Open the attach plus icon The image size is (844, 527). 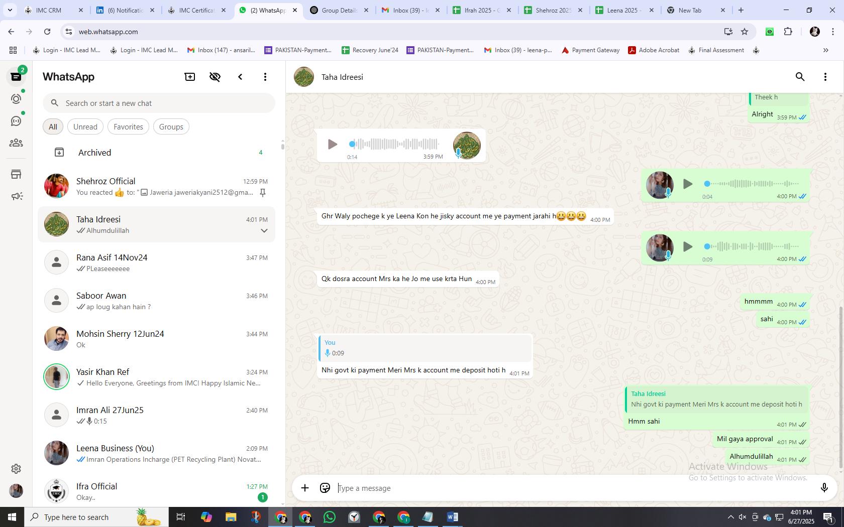click(x=305, y=488)
